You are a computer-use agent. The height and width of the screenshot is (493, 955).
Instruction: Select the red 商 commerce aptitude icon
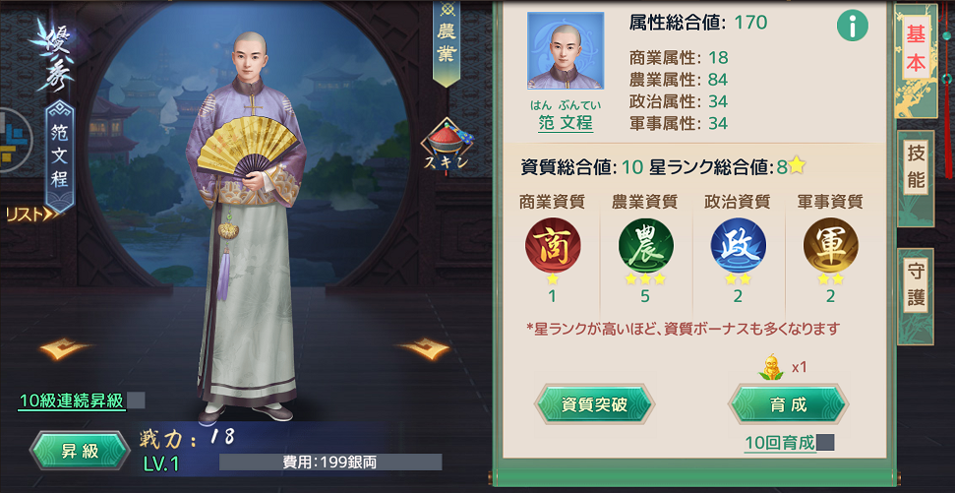click(x=553, y=244)
